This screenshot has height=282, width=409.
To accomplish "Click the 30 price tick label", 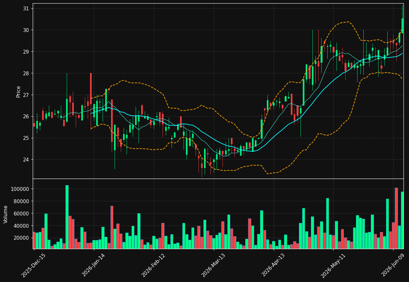I will tap(26, 30).
